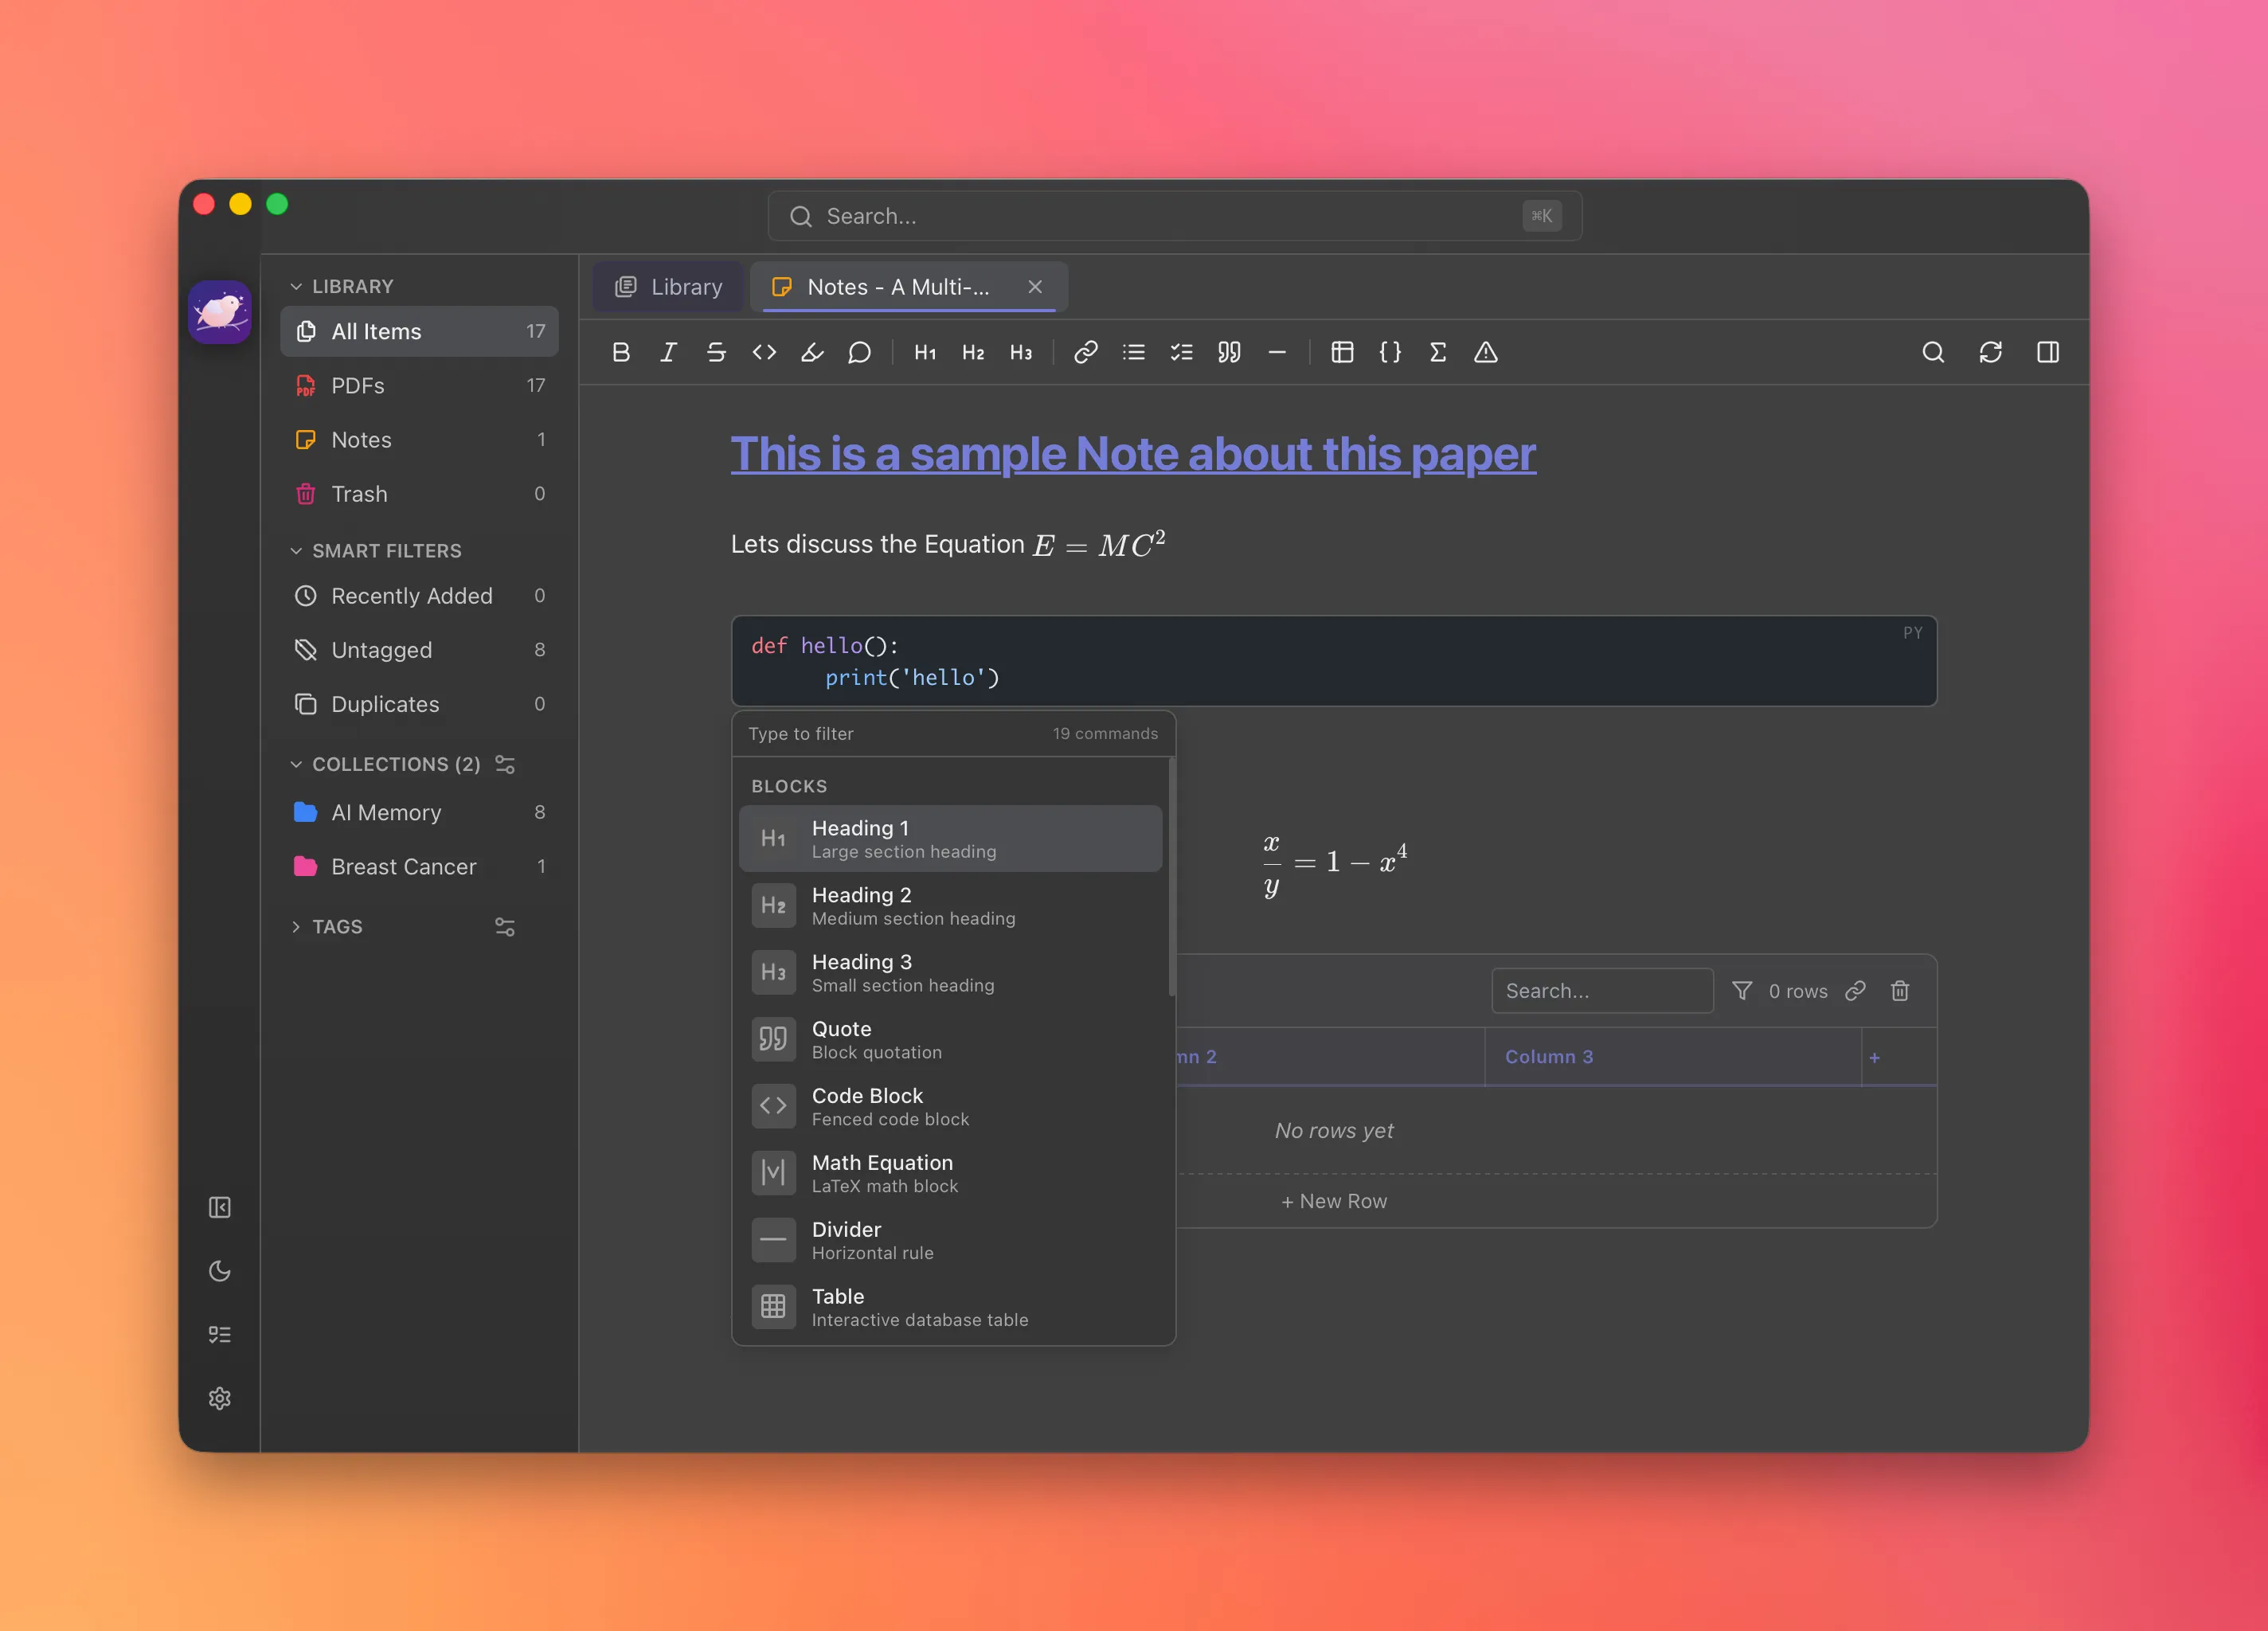2268x1631 pixels.
Task: Select Untagged filter
Action: pos(419,650)
